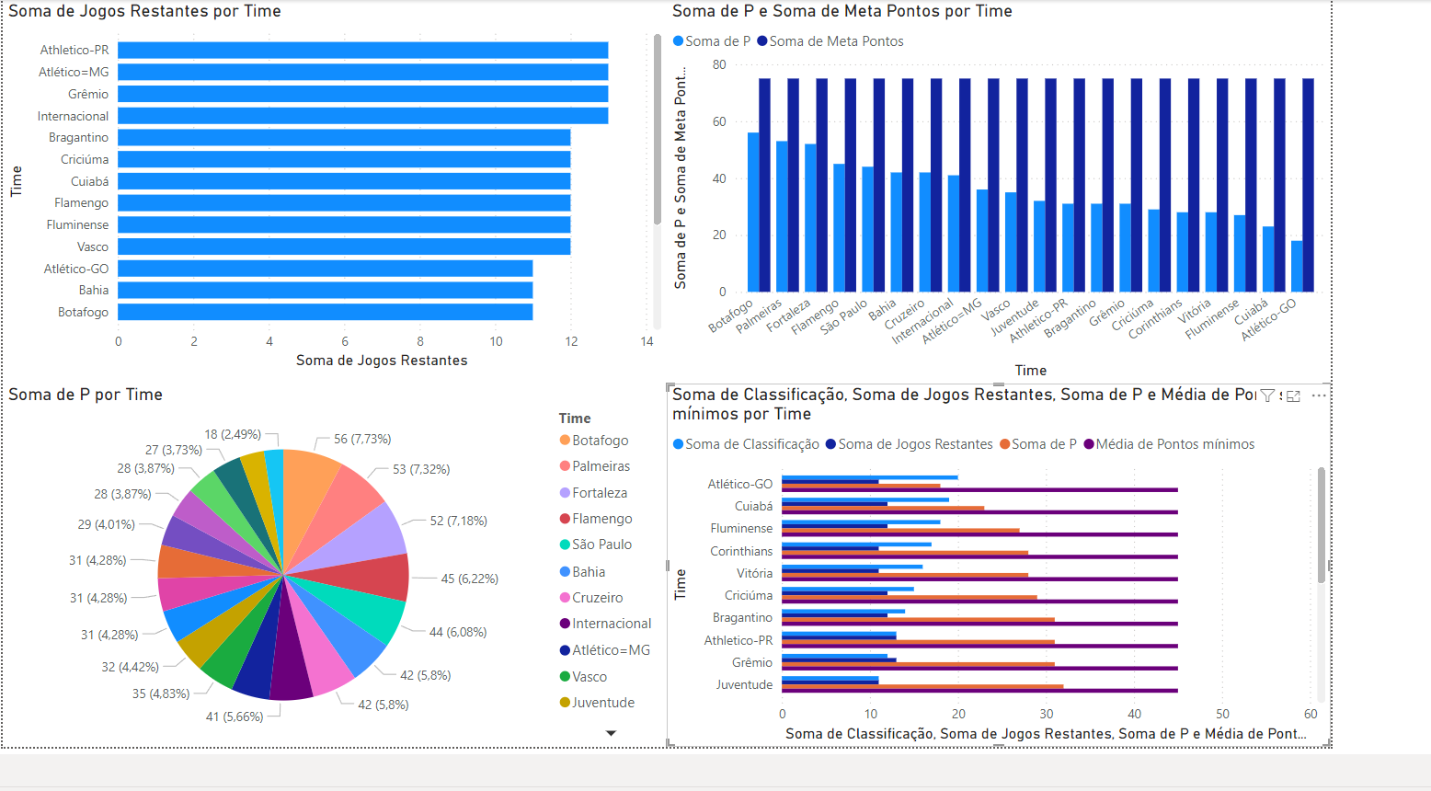Expand the pie chart legend with the down arrow
Screen dimensions: 1431x791
[x=611, y=733]
